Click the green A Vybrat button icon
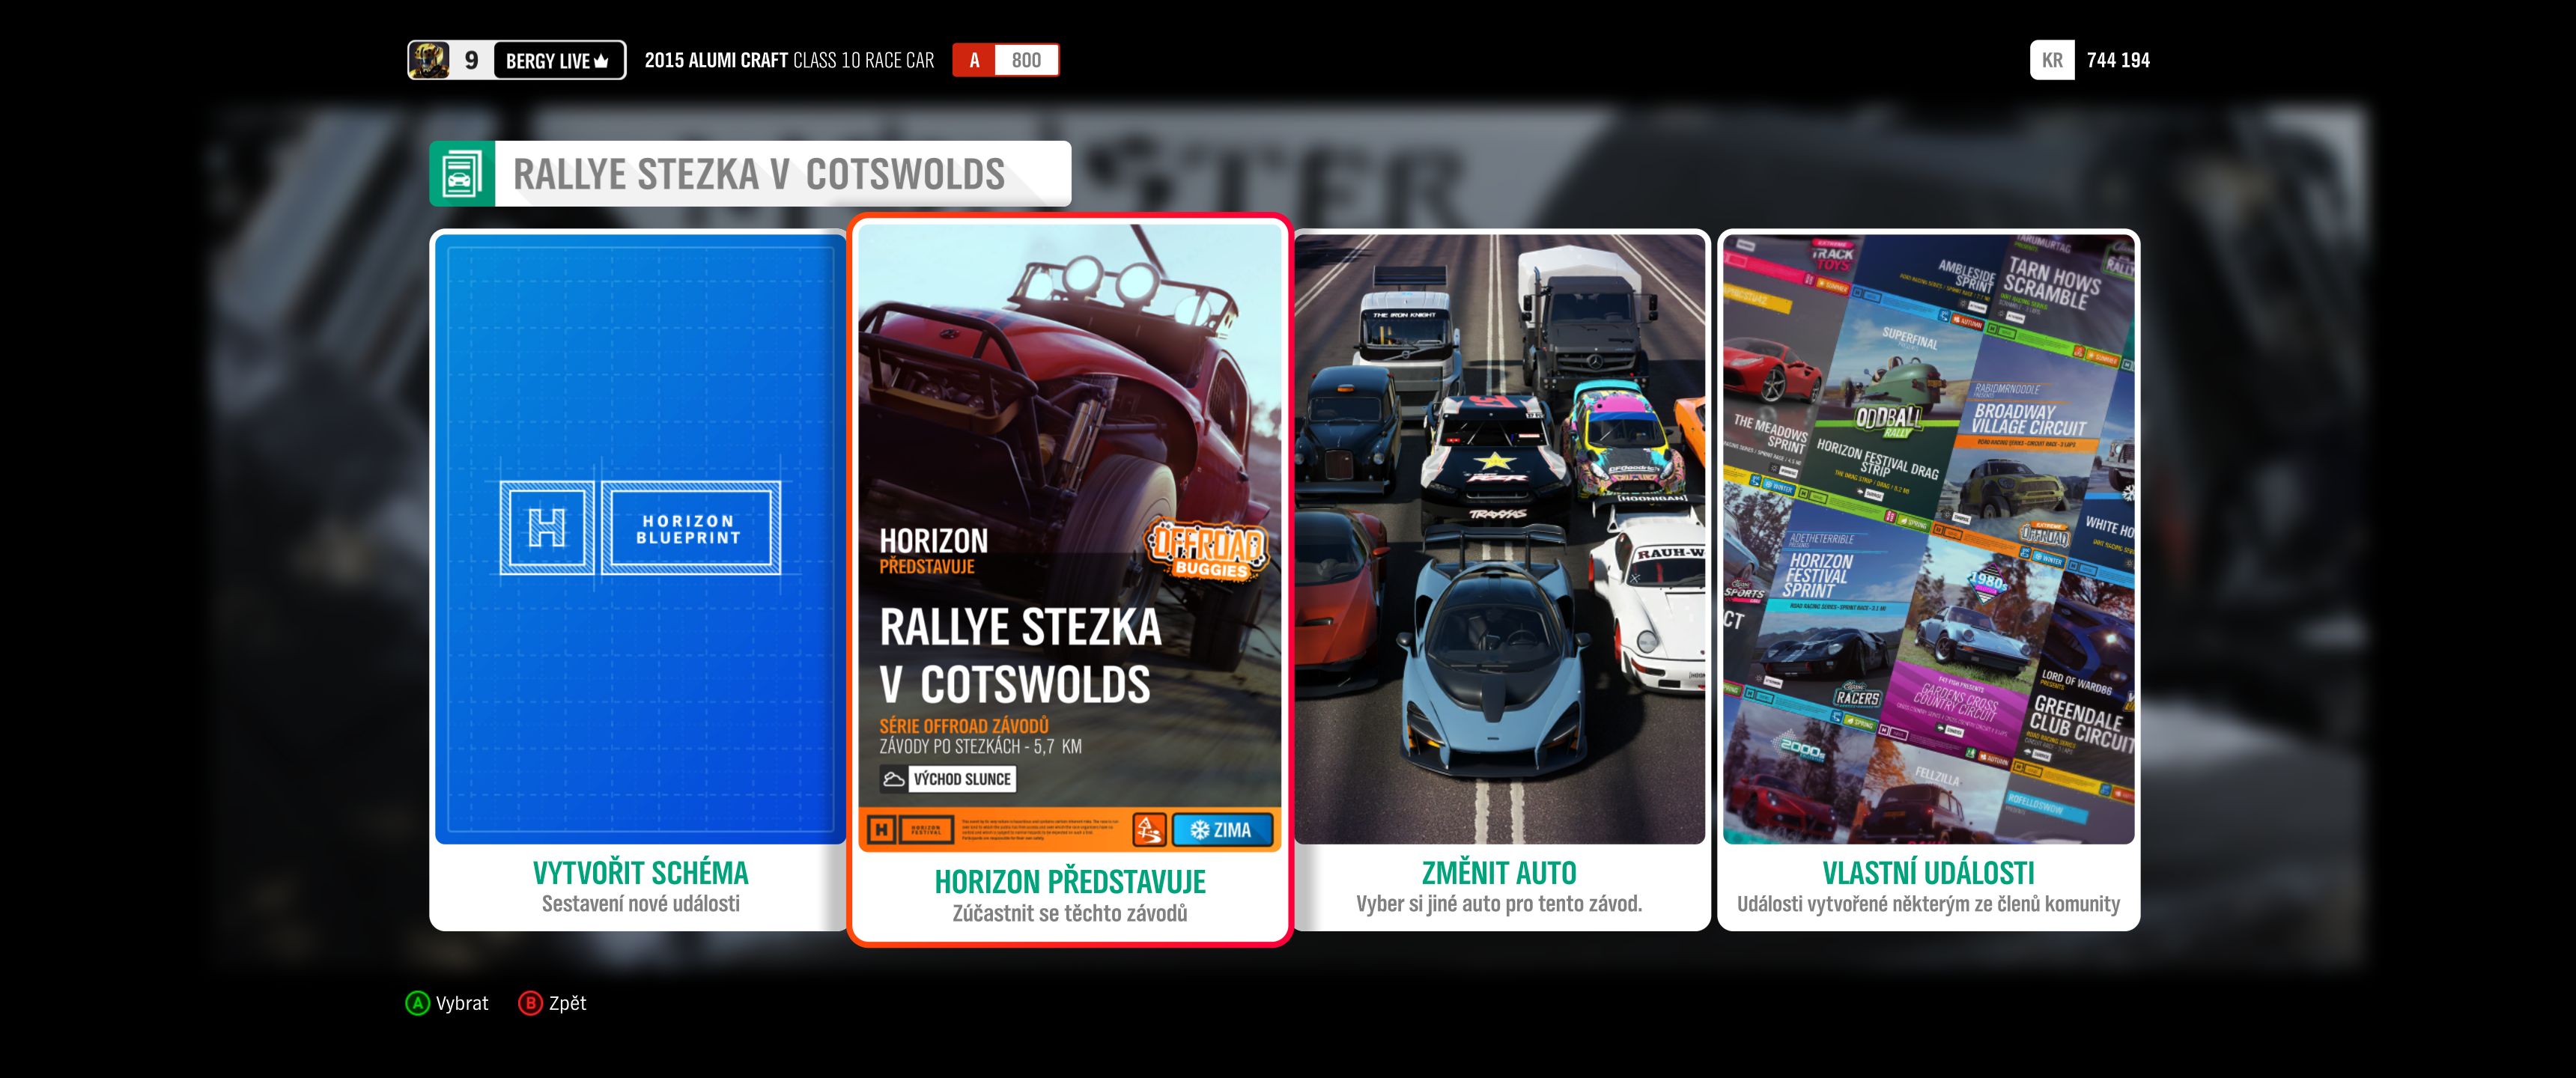2576x1078 pixels. [418, 1003]
